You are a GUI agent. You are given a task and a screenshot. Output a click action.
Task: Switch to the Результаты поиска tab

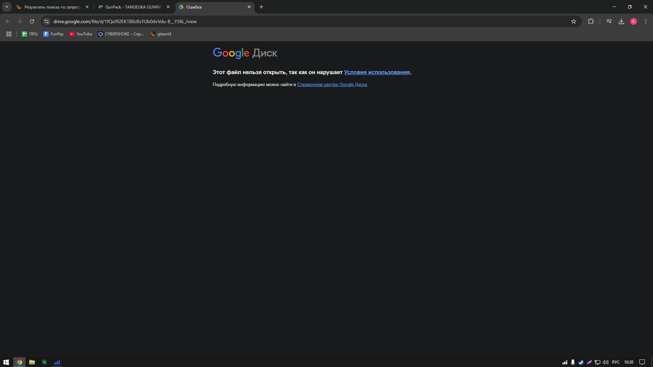(x=53, y=7)
